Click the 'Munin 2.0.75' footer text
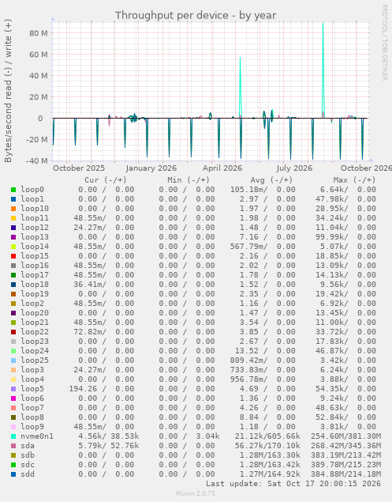 (x=196, y=493)
